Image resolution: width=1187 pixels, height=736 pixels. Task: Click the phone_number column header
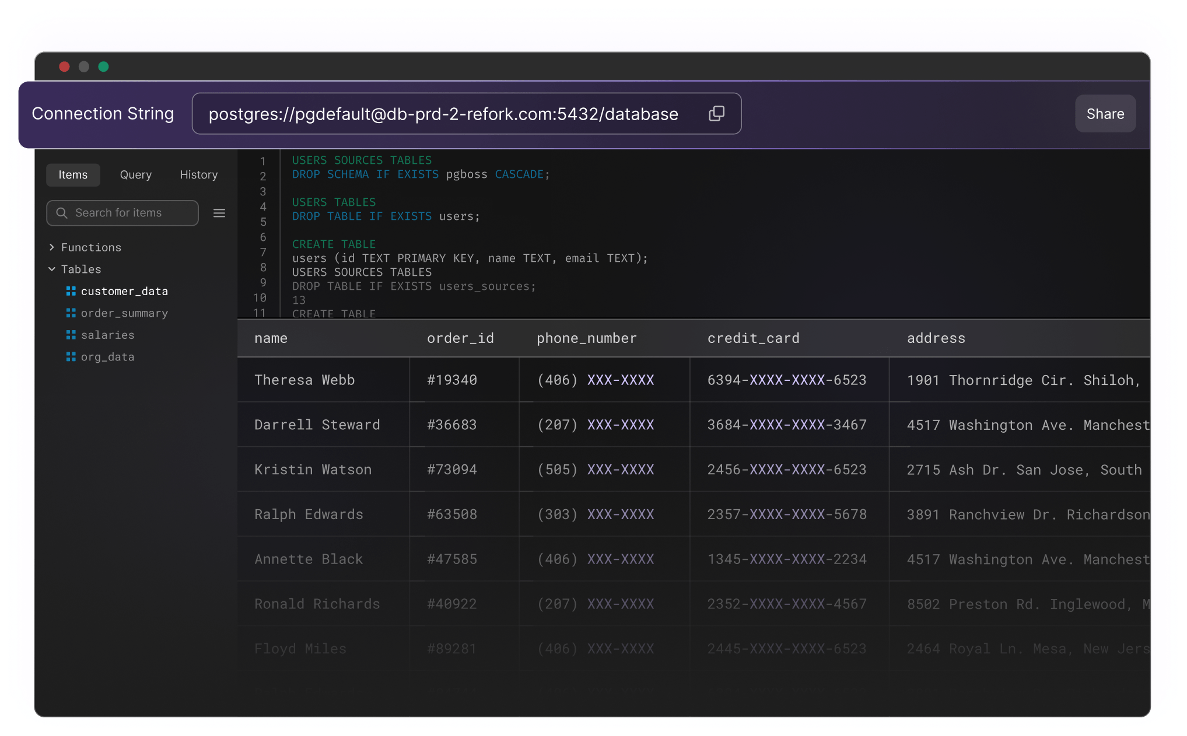pyautogui.click(x=586, y=338)
